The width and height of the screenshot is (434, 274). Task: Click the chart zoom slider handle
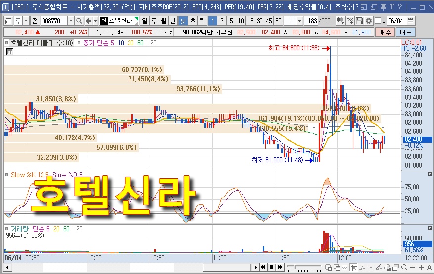296,267
